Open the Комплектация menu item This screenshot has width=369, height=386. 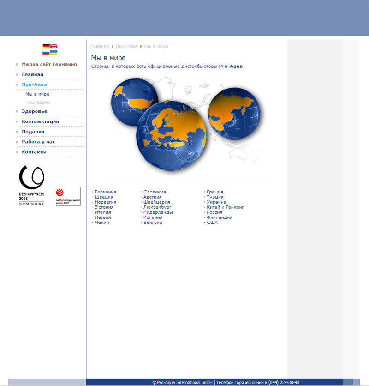point(40,121)
